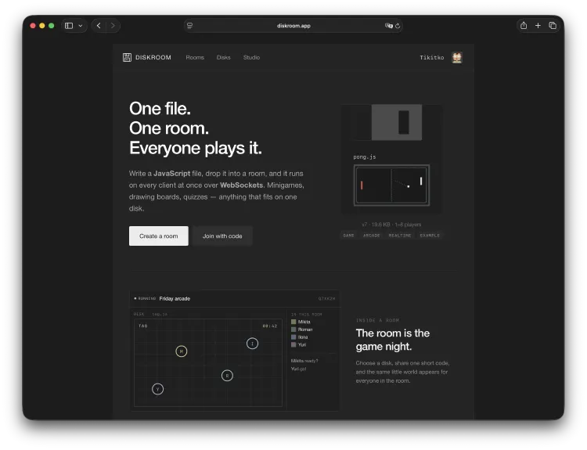Viewport: 587px width, 450px height.
Task: Click the Friday arcade room title
Action: (x=175, y=298)
